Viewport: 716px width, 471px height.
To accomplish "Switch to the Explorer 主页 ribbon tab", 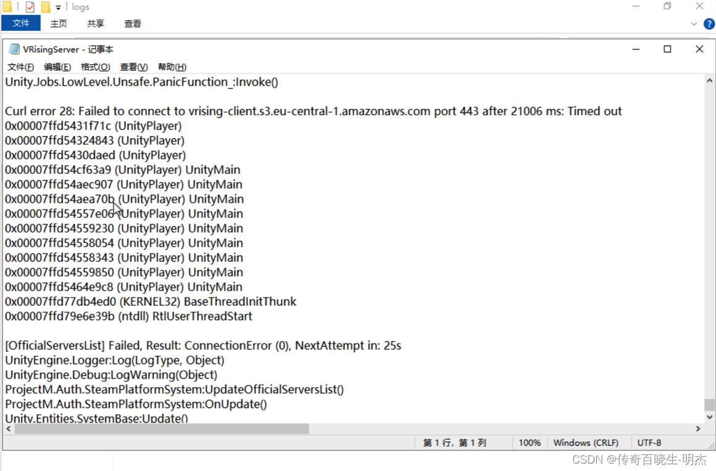I will [x=59, y=23].
